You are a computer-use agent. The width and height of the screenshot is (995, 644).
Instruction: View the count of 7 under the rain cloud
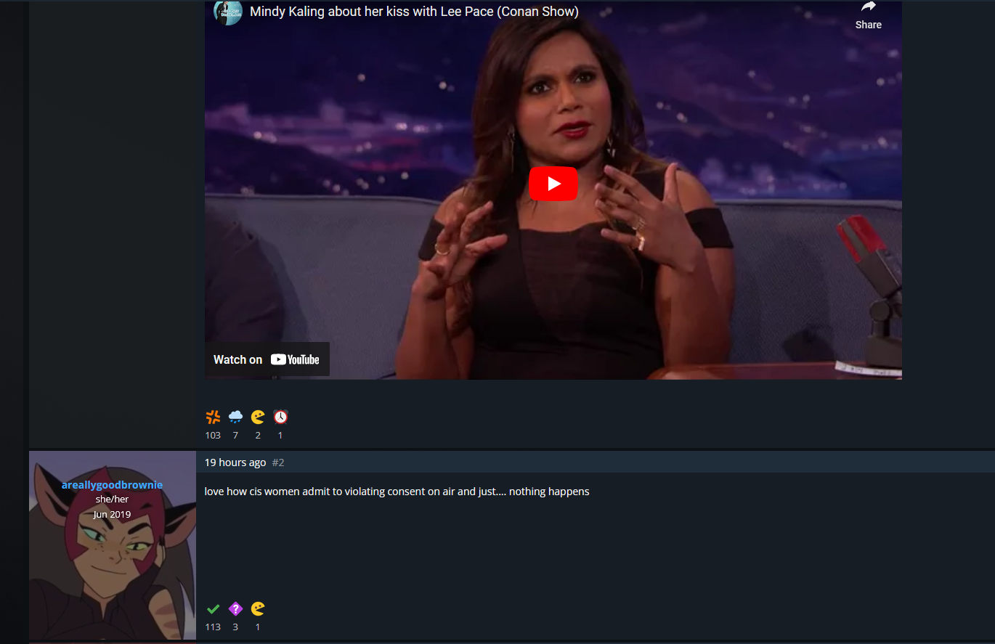pyautogui.click(x=235, y=435)
